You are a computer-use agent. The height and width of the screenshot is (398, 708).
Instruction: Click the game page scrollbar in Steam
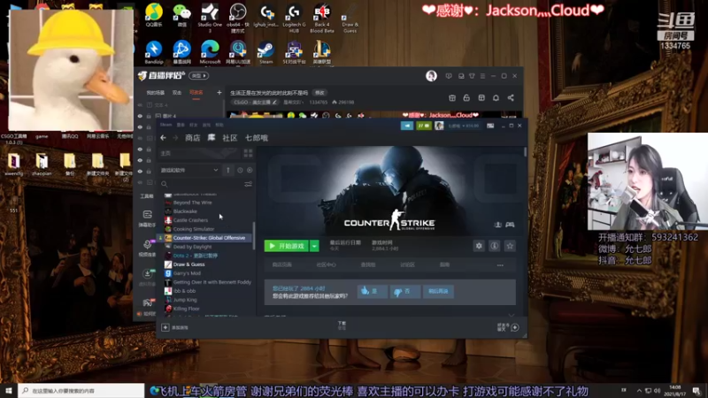tap(525, 152)
